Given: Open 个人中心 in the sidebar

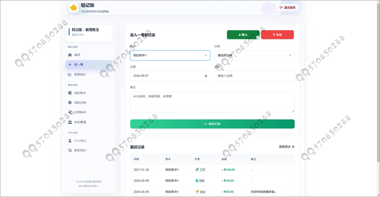Looking at the screenshot, I should pyautogui.click(x=89, y=141).
